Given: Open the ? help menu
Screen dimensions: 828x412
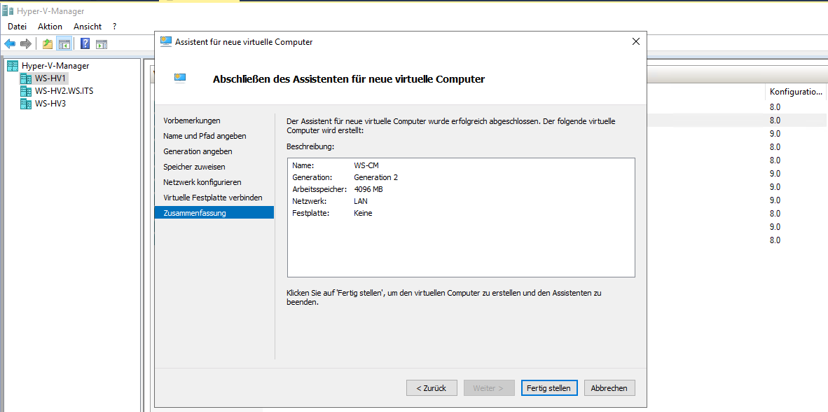Looking at the screenshot, I should pyautogui.click(x=115, y=27).
